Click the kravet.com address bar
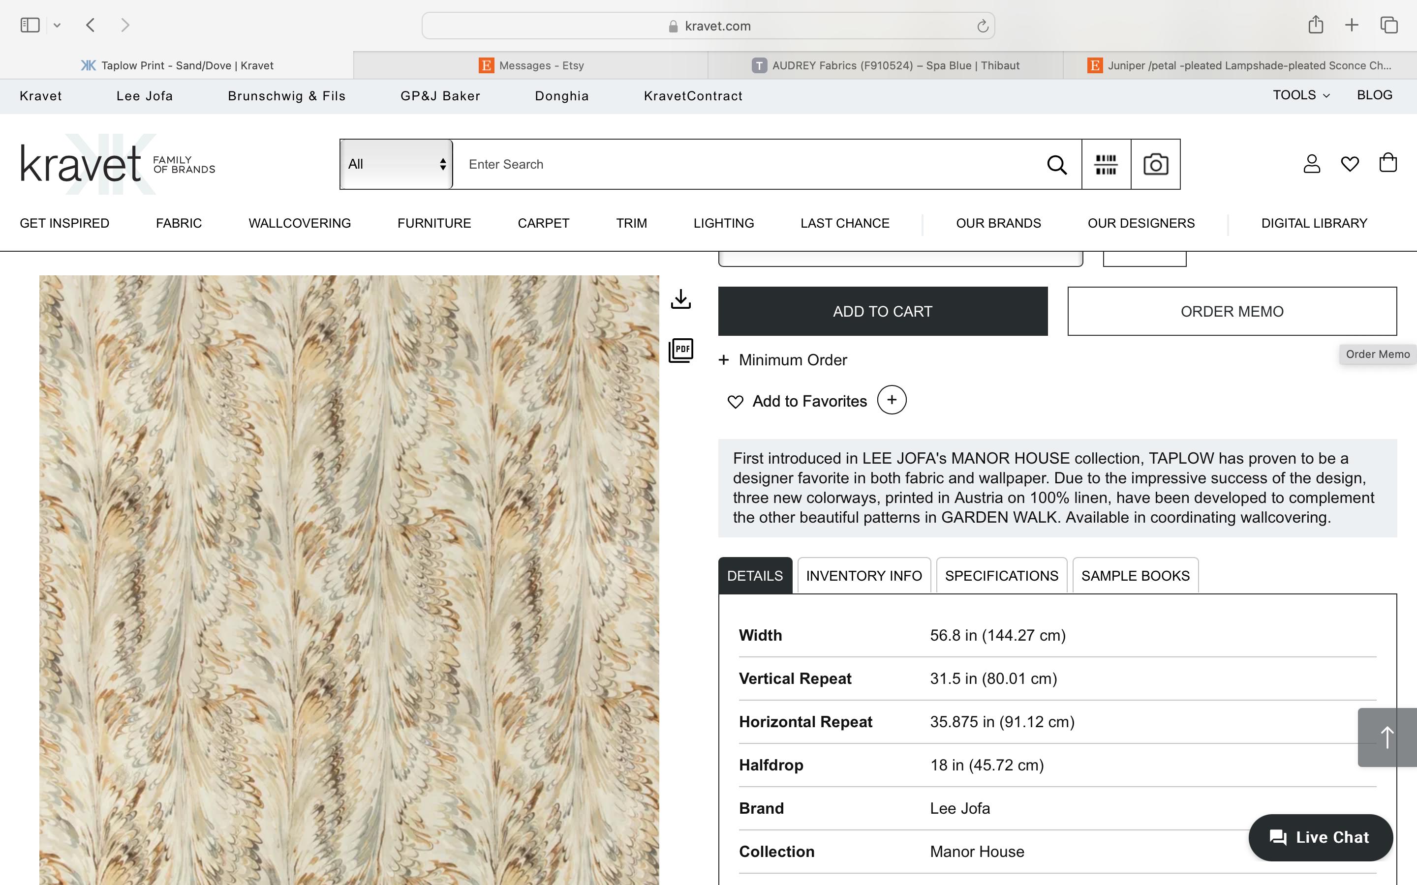Viewport: 1417px width, 885px height. click(708, 26)
